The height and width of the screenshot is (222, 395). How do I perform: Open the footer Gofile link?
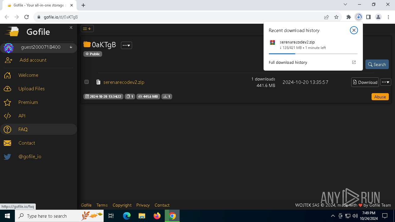click(x=86, y=205)
